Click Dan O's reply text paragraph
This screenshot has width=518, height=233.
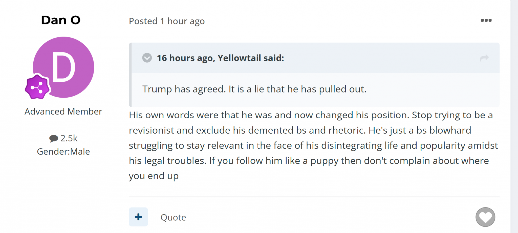click(x=314, y=145)
